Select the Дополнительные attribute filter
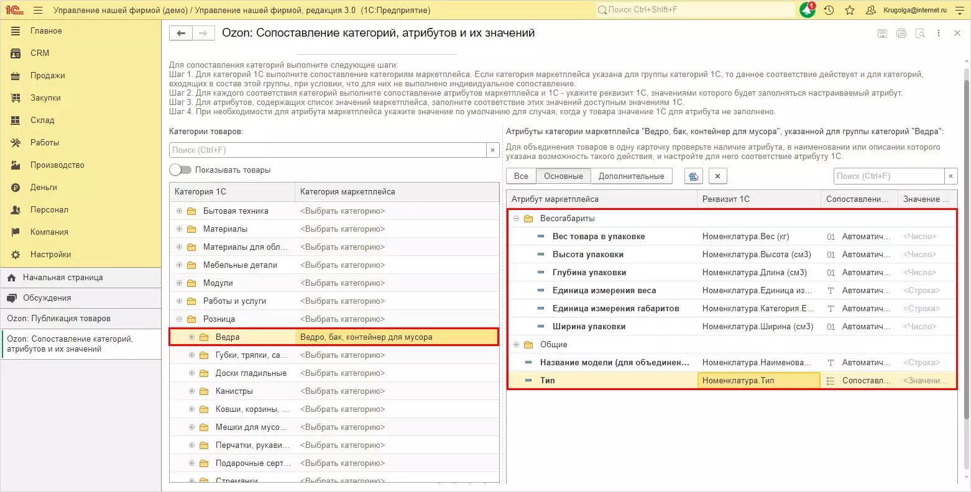The height and width of the screenshot is (492, 971). coord(632,176)
